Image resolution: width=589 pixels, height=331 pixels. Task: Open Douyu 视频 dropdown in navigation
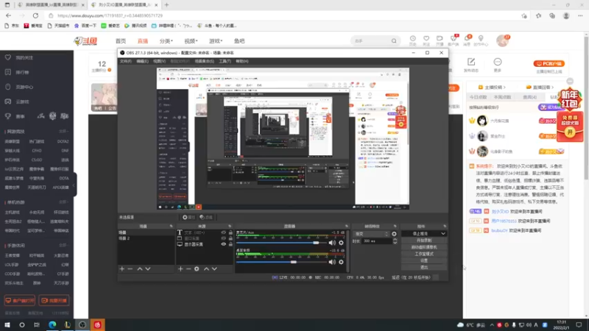[191, 41]
